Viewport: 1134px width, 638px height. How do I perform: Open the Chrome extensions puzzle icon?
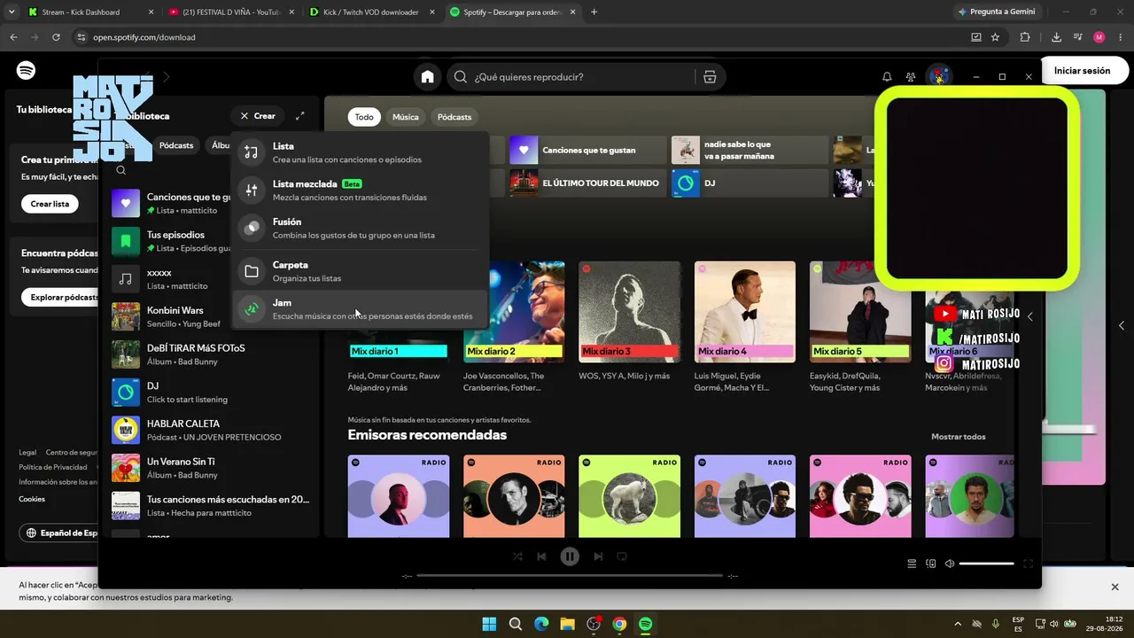[x=1025, y=37]
